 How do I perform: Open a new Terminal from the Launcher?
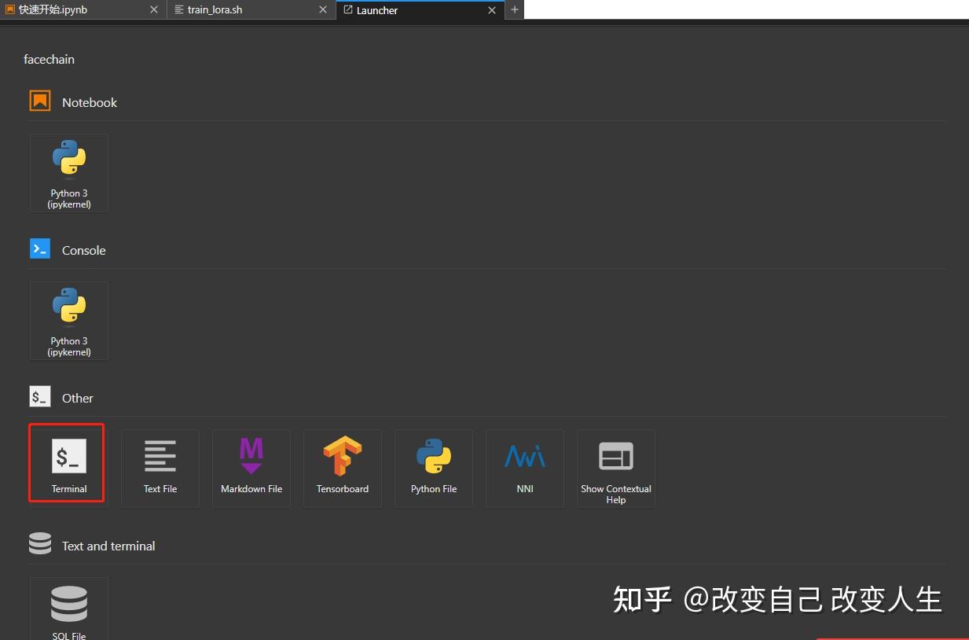coord(67,463)
